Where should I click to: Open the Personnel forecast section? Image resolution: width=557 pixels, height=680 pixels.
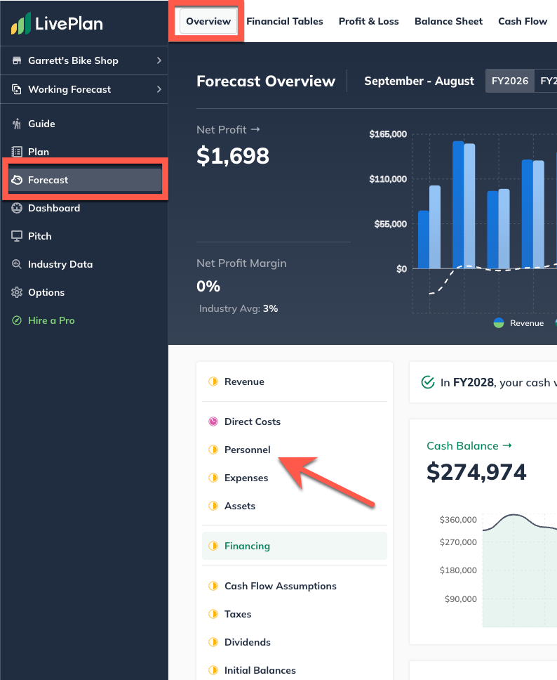point(247,450)
